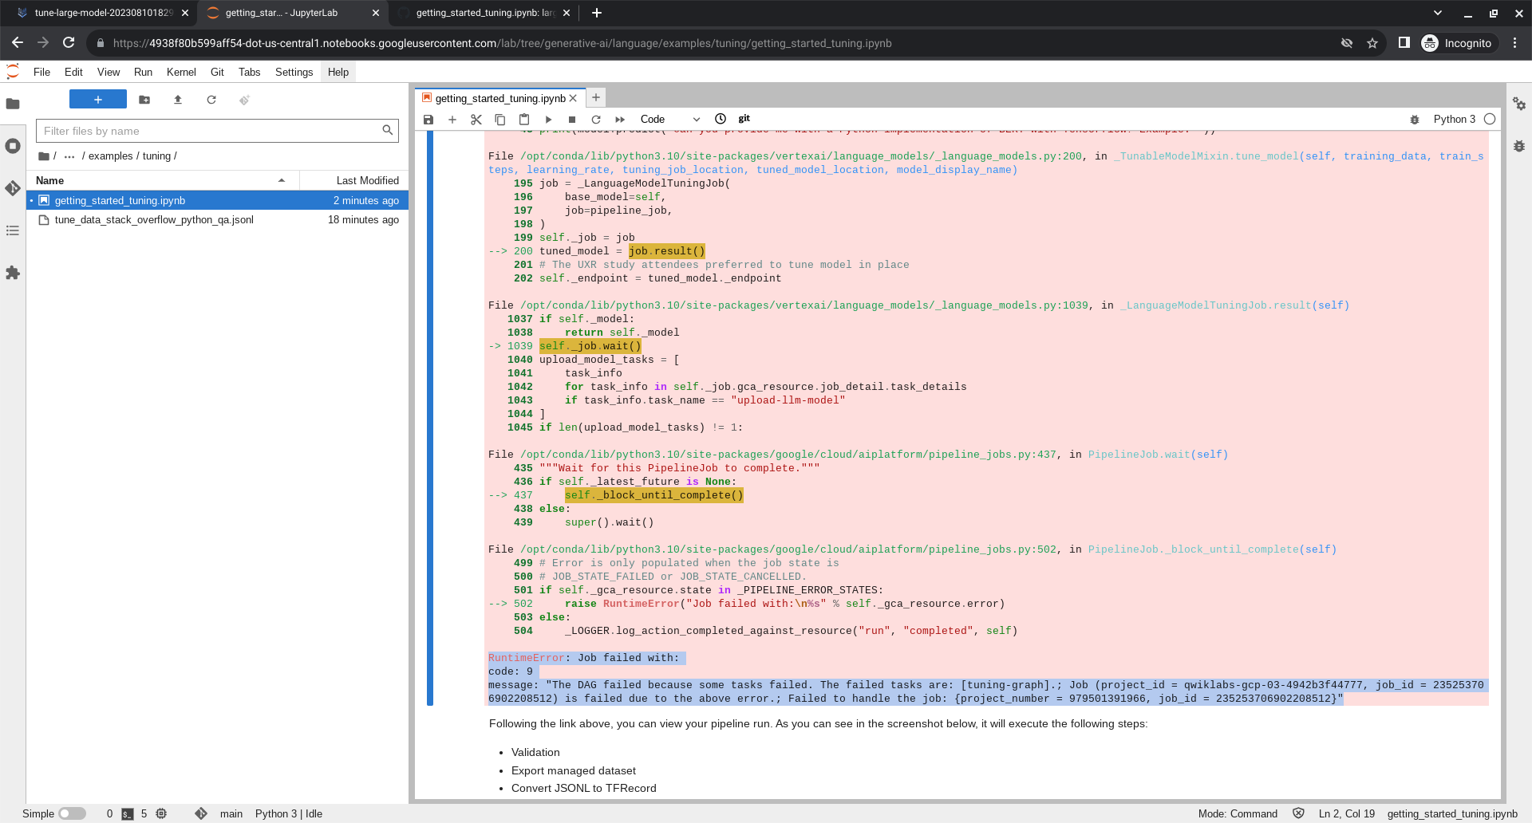Copy the selected cells
This screenshot has width=1532, height=823.
(500, 119)
